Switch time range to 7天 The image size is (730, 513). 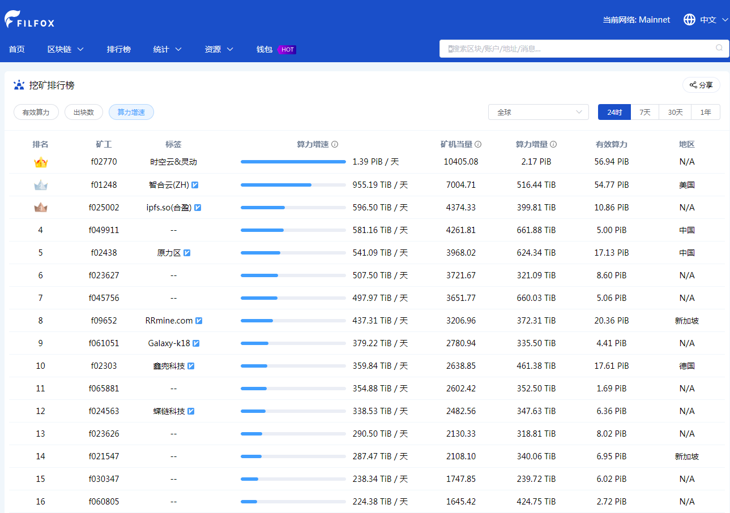pos(644,112)
